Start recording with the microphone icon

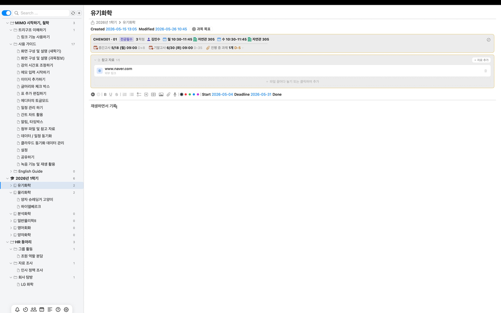tap(175, 94)
